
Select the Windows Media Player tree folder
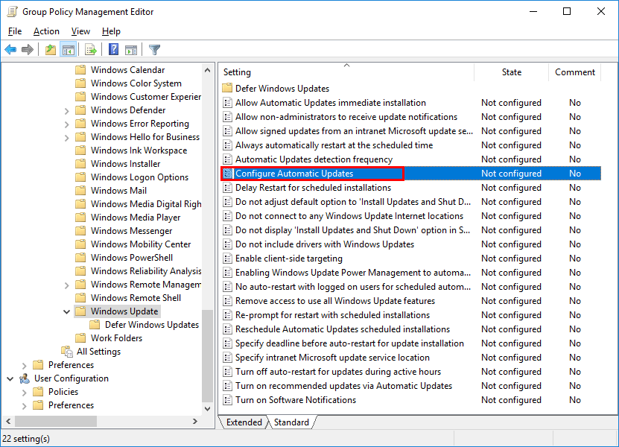136,218
